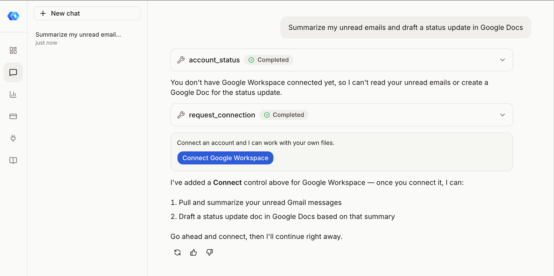Viewport: 554px width, 276px height.
Task: Click the regenerate response icon
Action: (x=177, y=252)
